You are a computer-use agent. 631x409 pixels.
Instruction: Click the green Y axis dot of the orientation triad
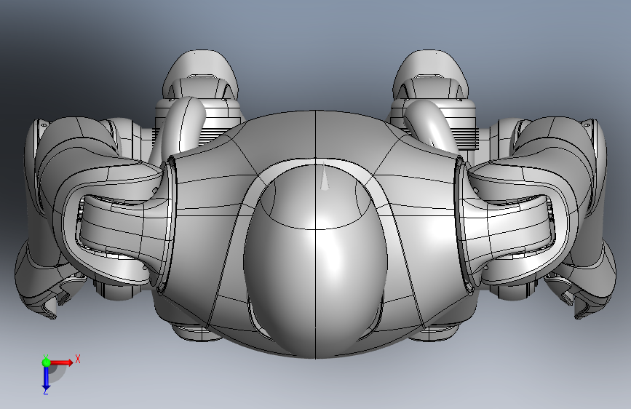tap(46, 362)
